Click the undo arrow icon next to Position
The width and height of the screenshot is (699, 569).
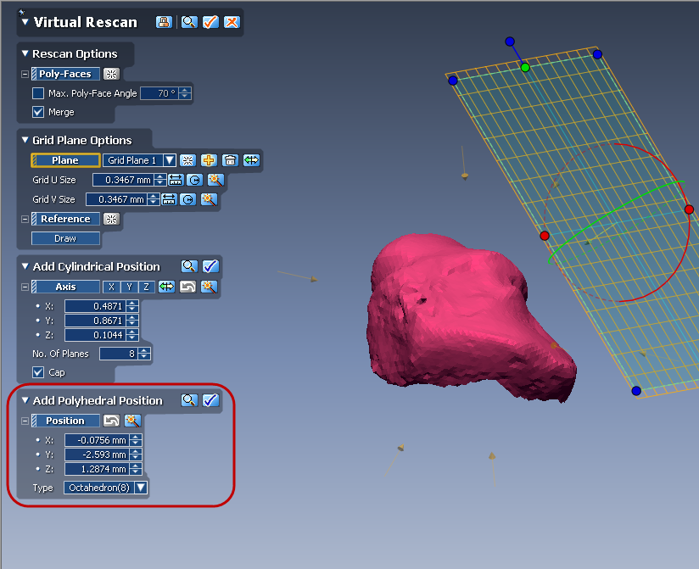pyautogui.click(x=114, y=420)
